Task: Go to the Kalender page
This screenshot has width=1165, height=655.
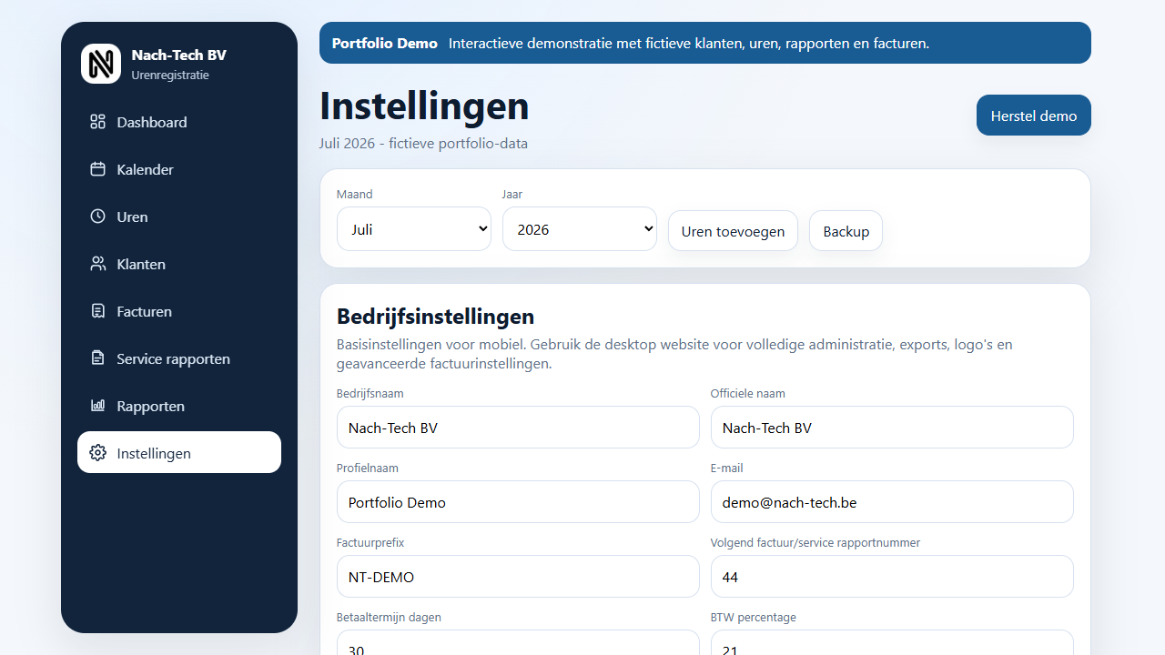Action: 179,169
